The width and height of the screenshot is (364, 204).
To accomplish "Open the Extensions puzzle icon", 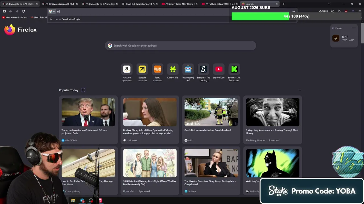I will [x=339, y=11].
